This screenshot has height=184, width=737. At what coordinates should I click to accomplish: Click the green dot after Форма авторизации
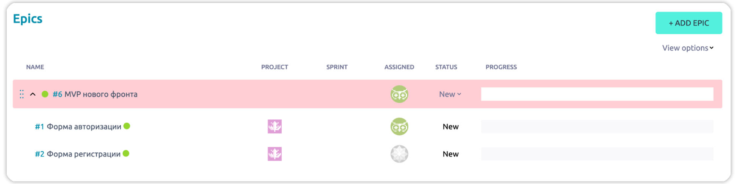click(x=127, y=126)
